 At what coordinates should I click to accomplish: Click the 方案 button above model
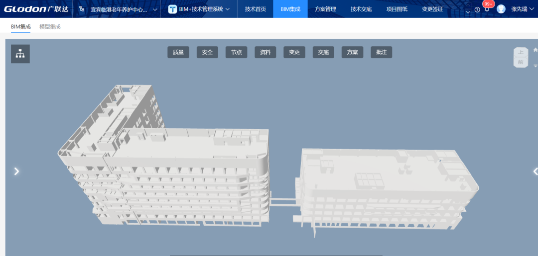click(x=352, y=52)
